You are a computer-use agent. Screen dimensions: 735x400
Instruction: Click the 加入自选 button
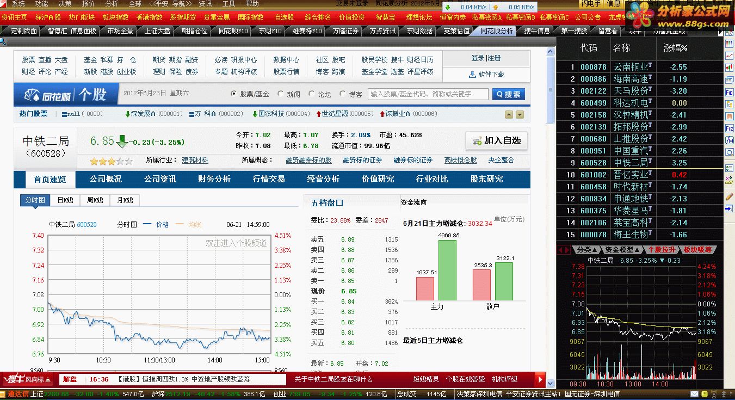(x=497, y=140)
